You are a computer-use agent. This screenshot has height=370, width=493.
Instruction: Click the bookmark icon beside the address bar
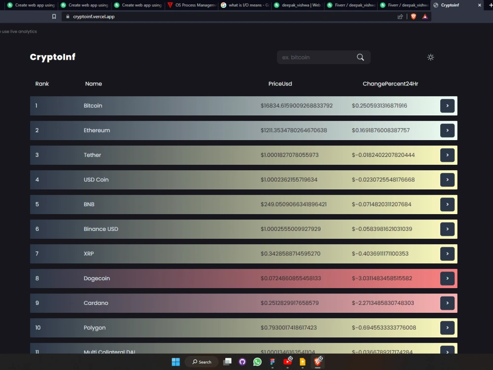pyautogui.click(x=54, y=16)
